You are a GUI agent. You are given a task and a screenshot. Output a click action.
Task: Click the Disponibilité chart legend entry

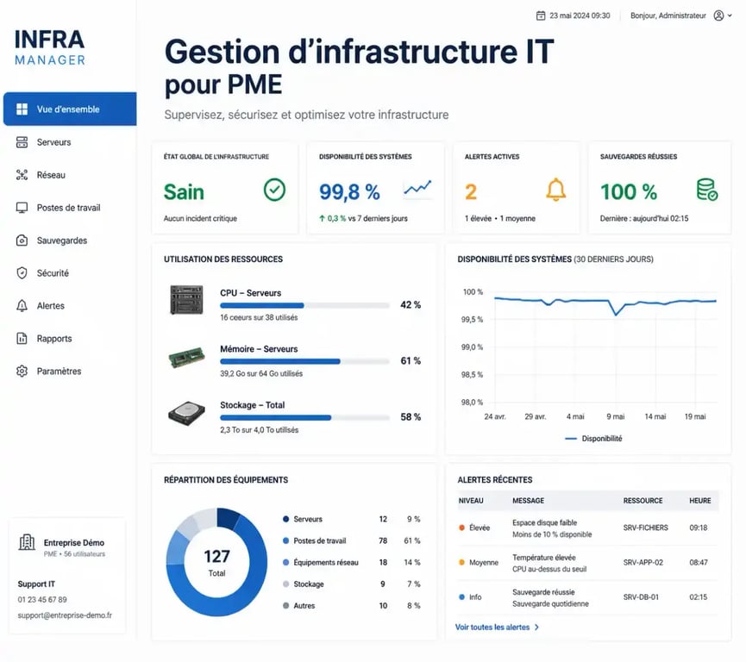pyautogui.click(x=593, y=439)
